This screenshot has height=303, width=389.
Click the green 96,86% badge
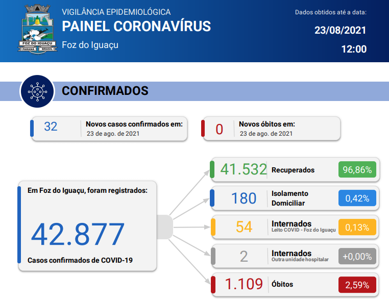[x=357, y=169]
